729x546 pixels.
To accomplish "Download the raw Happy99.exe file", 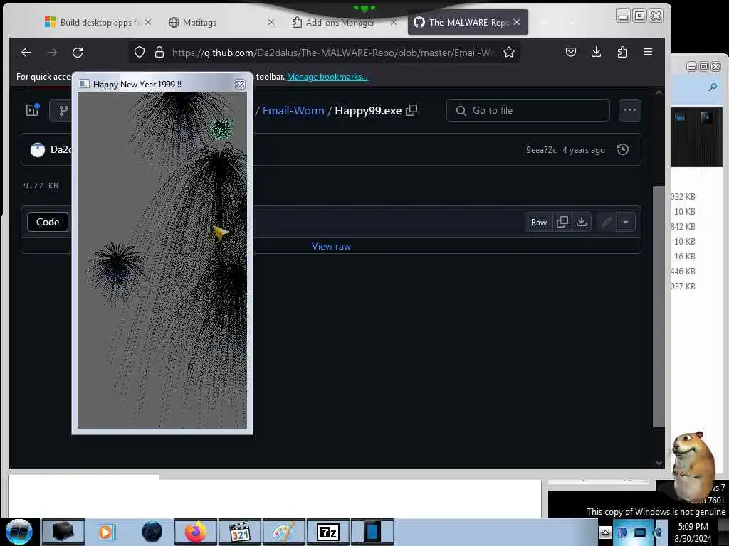I will (x=581, y=222).
